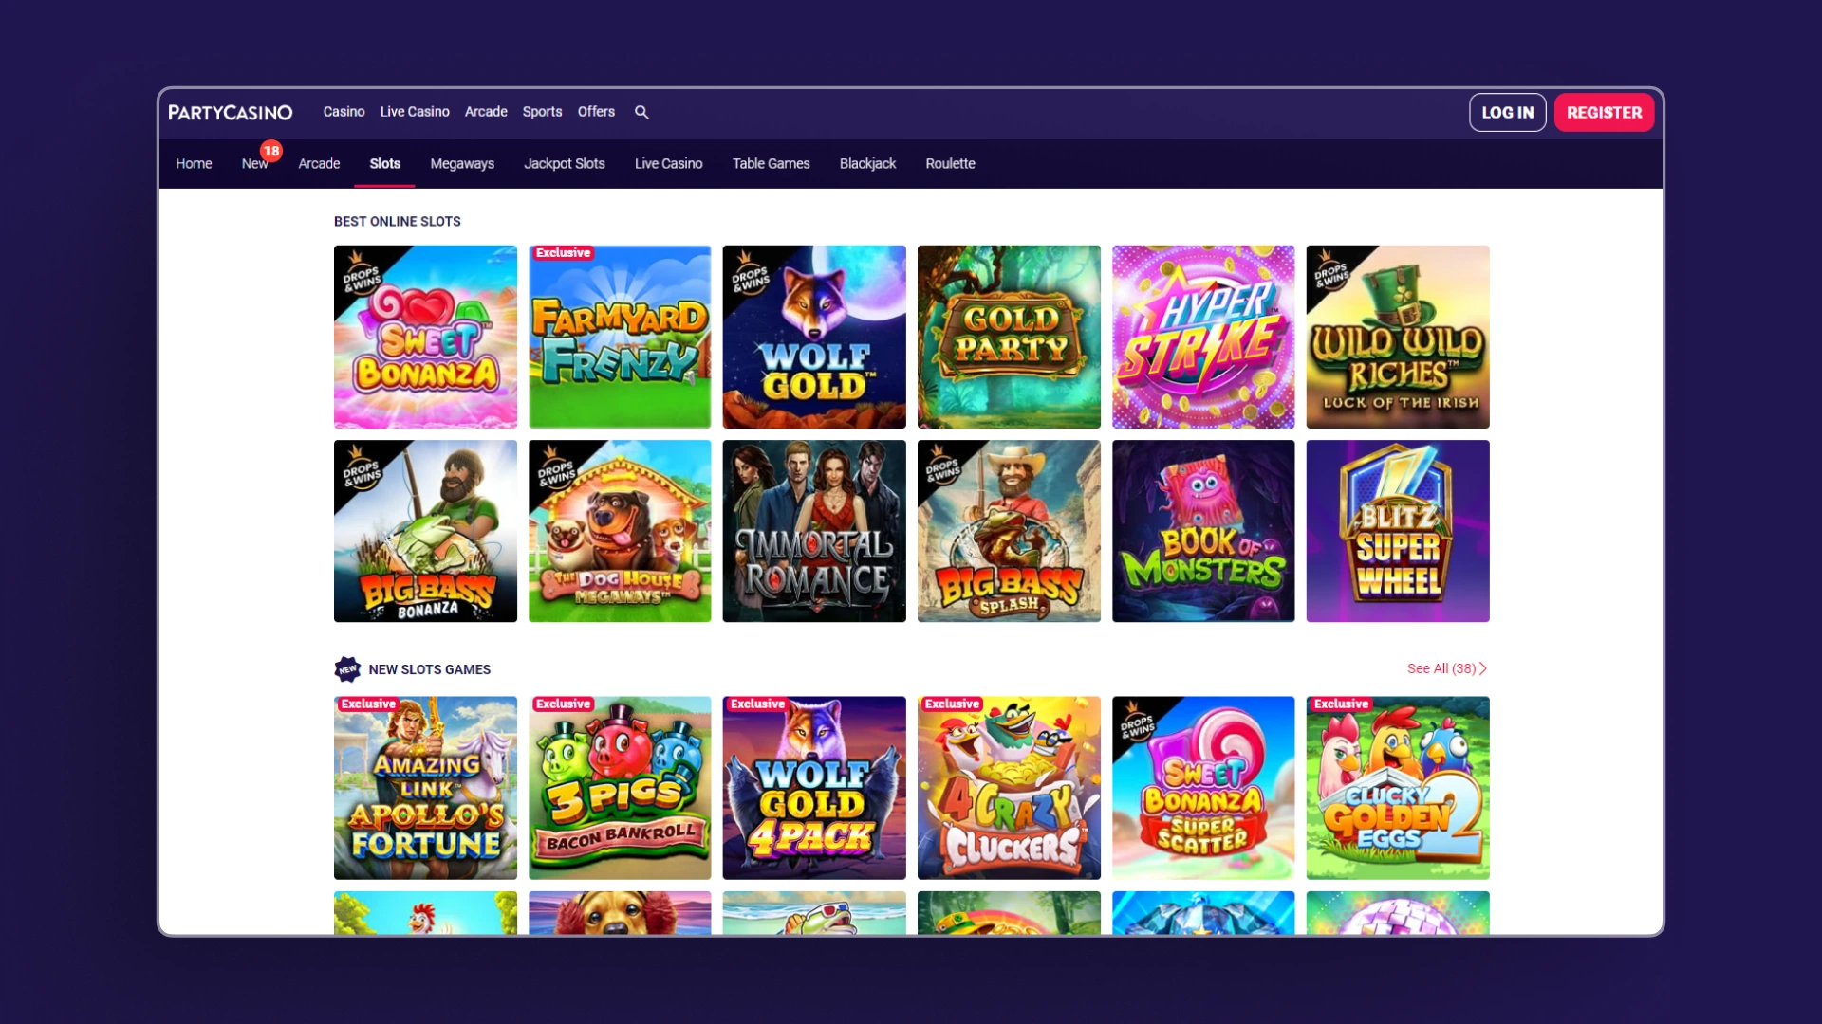The width and height of the screenshot is (1822, 1024).
Task: Open the Jackpot Slots tab
Action: 565,164
